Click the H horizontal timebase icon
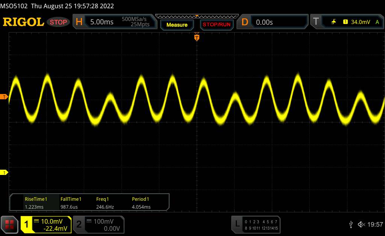The width and height of the screenshot is (385, 236). 79,22
